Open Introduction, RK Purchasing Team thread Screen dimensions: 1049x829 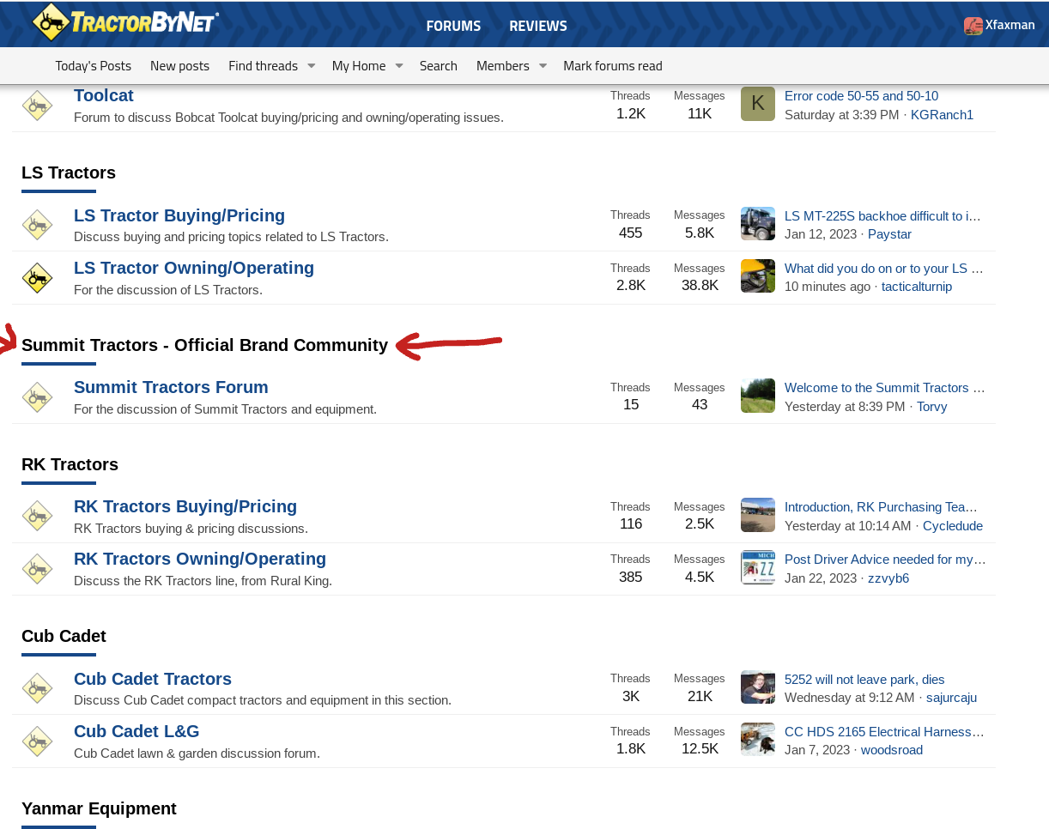tap(881, 507)
